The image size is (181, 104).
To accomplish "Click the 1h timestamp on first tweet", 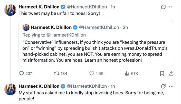I will pos(113,7).
